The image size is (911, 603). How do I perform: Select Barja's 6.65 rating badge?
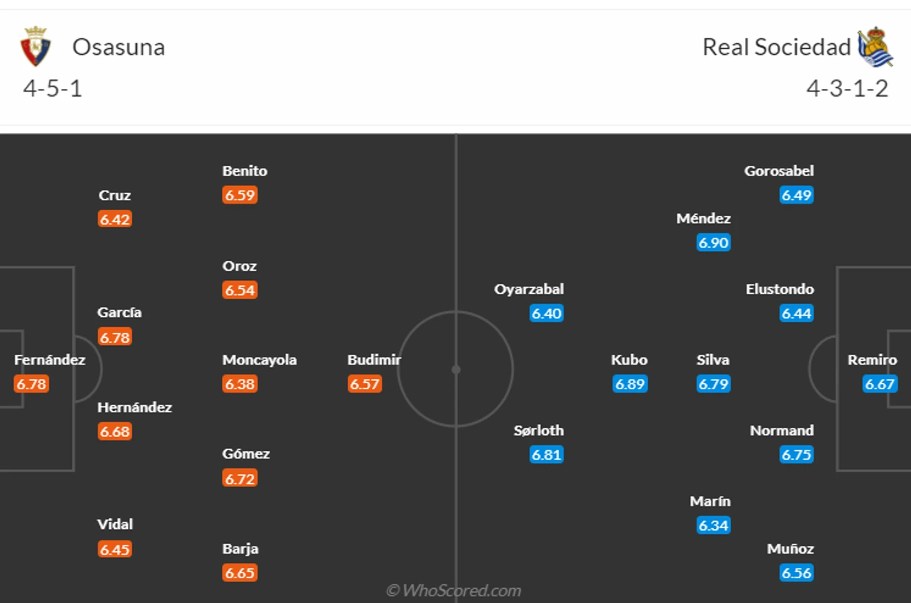[x=240, y=572]
